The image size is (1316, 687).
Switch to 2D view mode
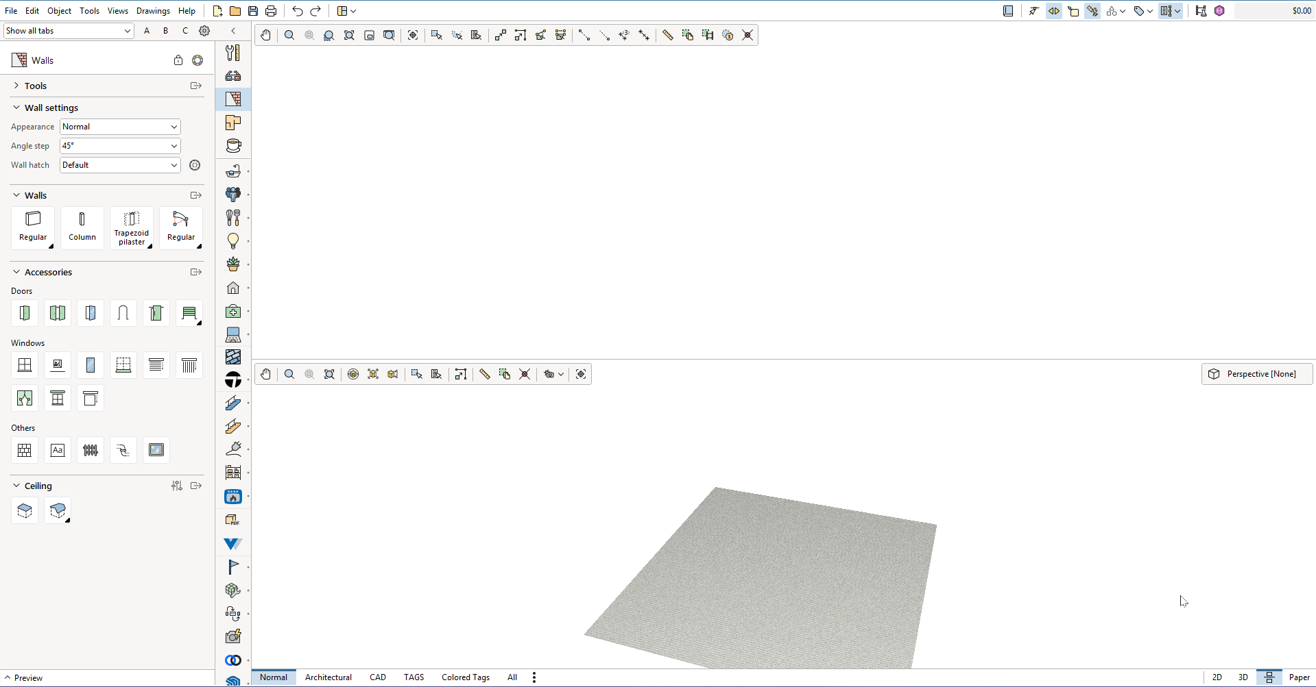pos(1217,677)
